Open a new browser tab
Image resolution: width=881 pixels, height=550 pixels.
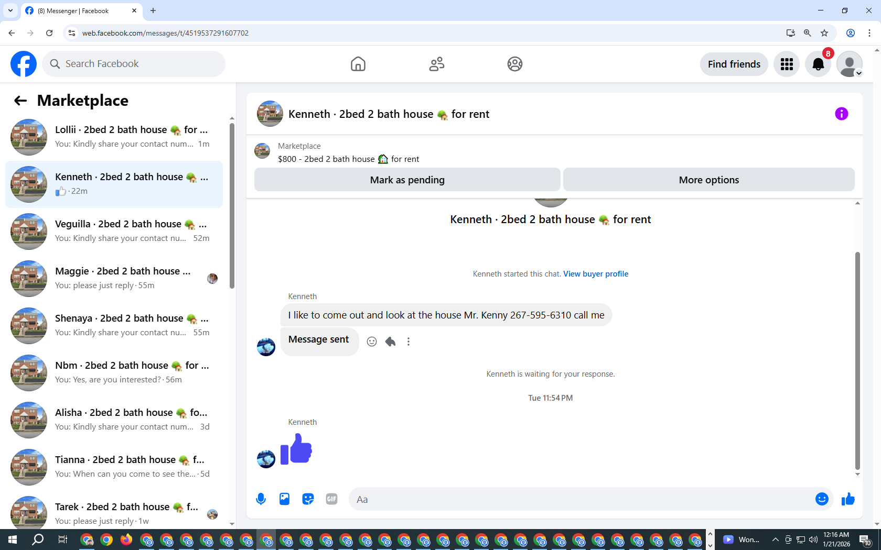coord(153,10)
